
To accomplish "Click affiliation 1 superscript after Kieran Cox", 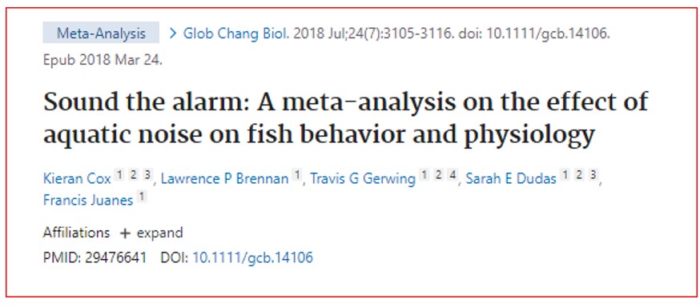I will 119,174.
